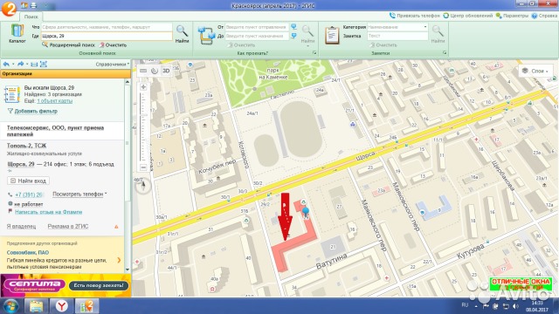Viewport: 559px width, 314px height.
Task: Select the Организации panel header
Action: pos(66,73)
